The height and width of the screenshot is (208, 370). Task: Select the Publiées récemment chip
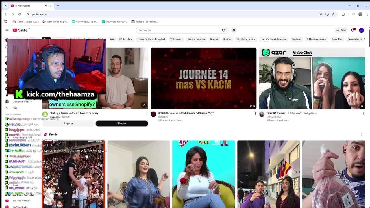click(316, 39)
